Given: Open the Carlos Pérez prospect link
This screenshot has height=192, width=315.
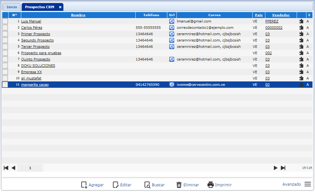Looking at the screenshot, I should (32, 28).
